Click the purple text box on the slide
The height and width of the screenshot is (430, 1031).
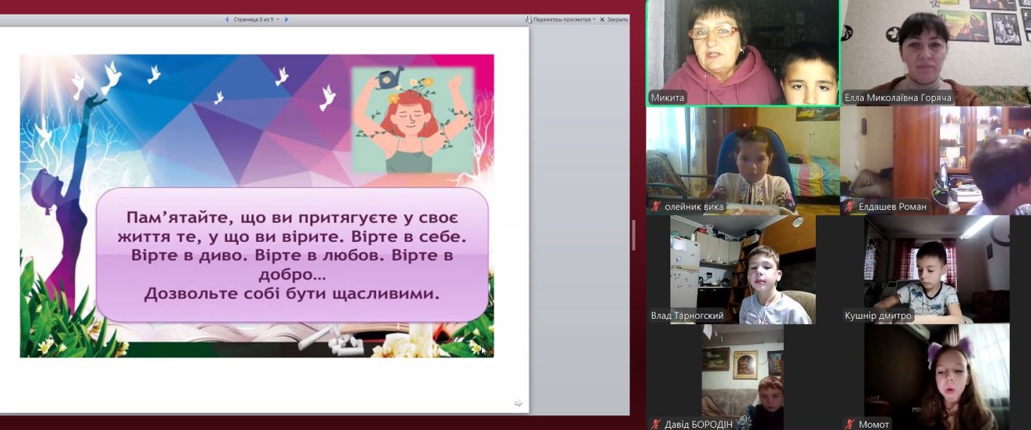pyautogui.click(x=292, y=254)
